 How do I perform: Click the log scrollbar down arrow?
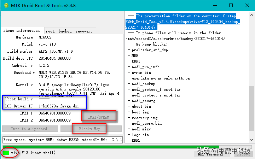coord(251,140)
